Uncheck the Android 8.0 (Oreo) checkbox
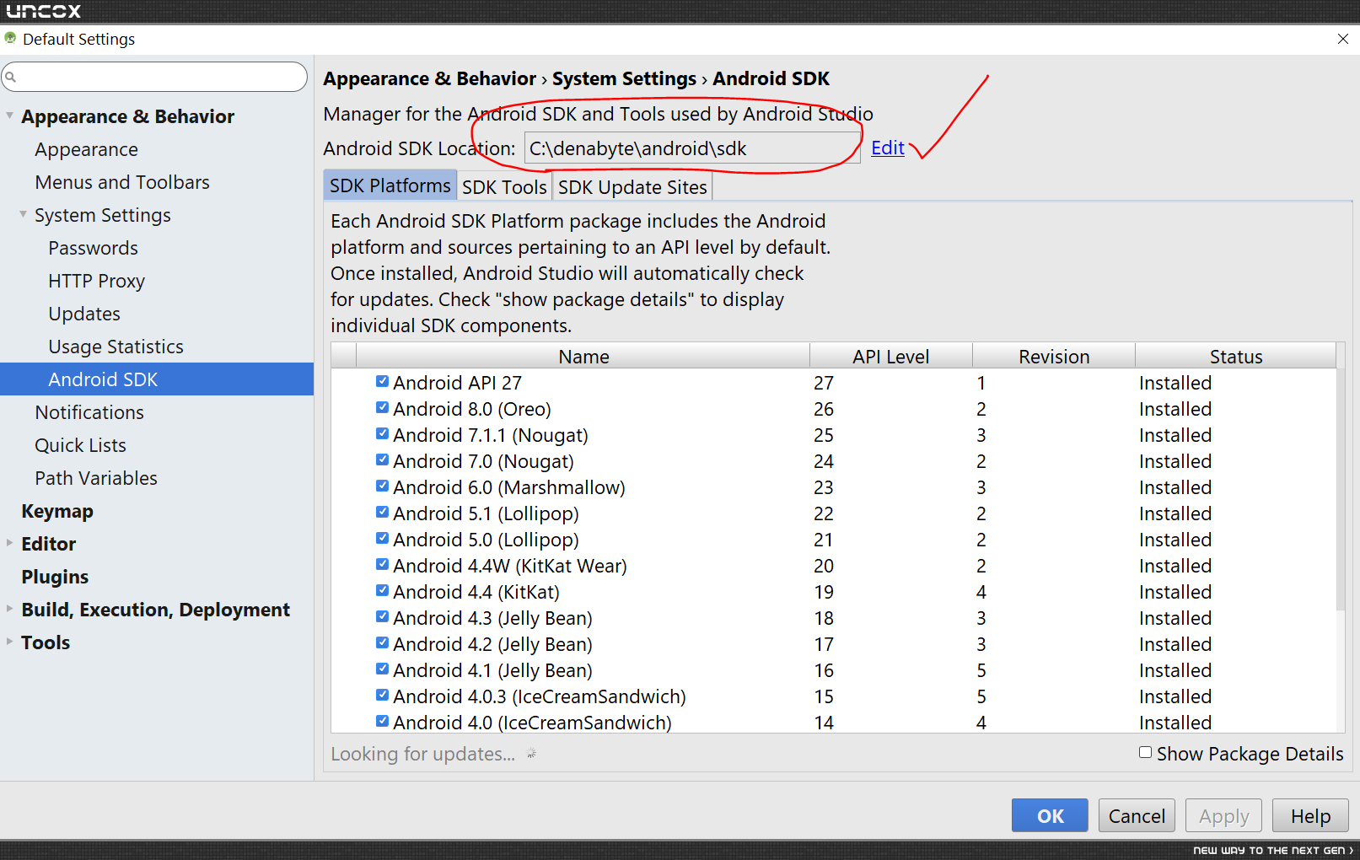The image size is (1360, 860). pos(382,407)
